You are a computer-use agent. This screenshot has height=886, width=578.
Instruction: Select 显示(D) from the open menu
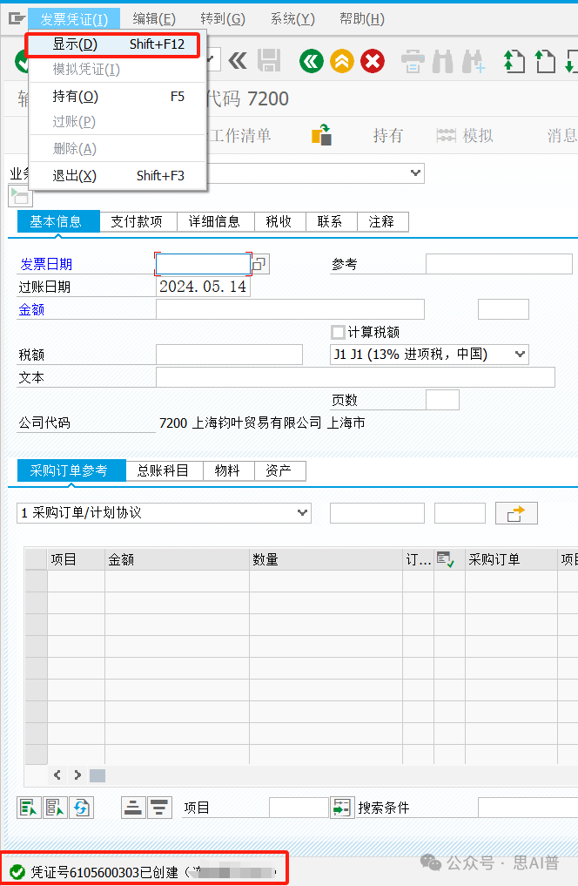coord(75,44)
